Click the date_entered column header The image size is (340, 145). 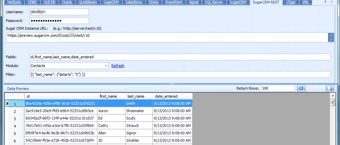coord(166,96)
